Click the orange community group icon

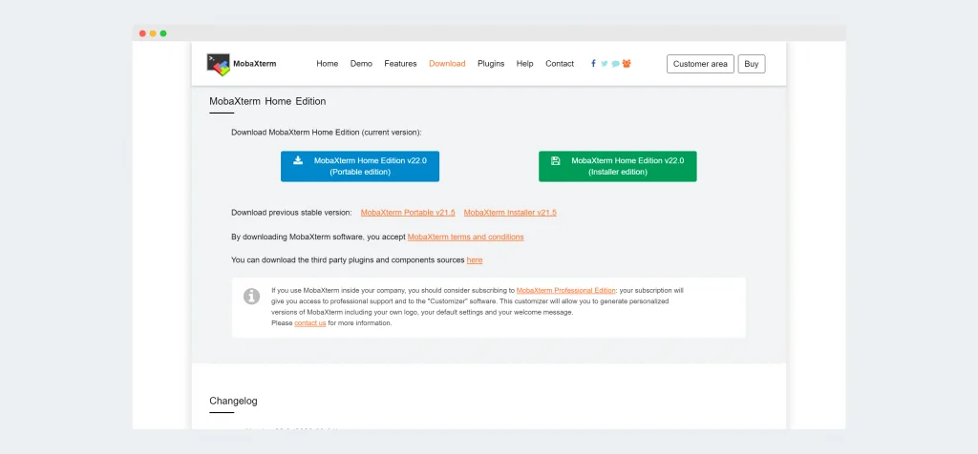(627, 64)
